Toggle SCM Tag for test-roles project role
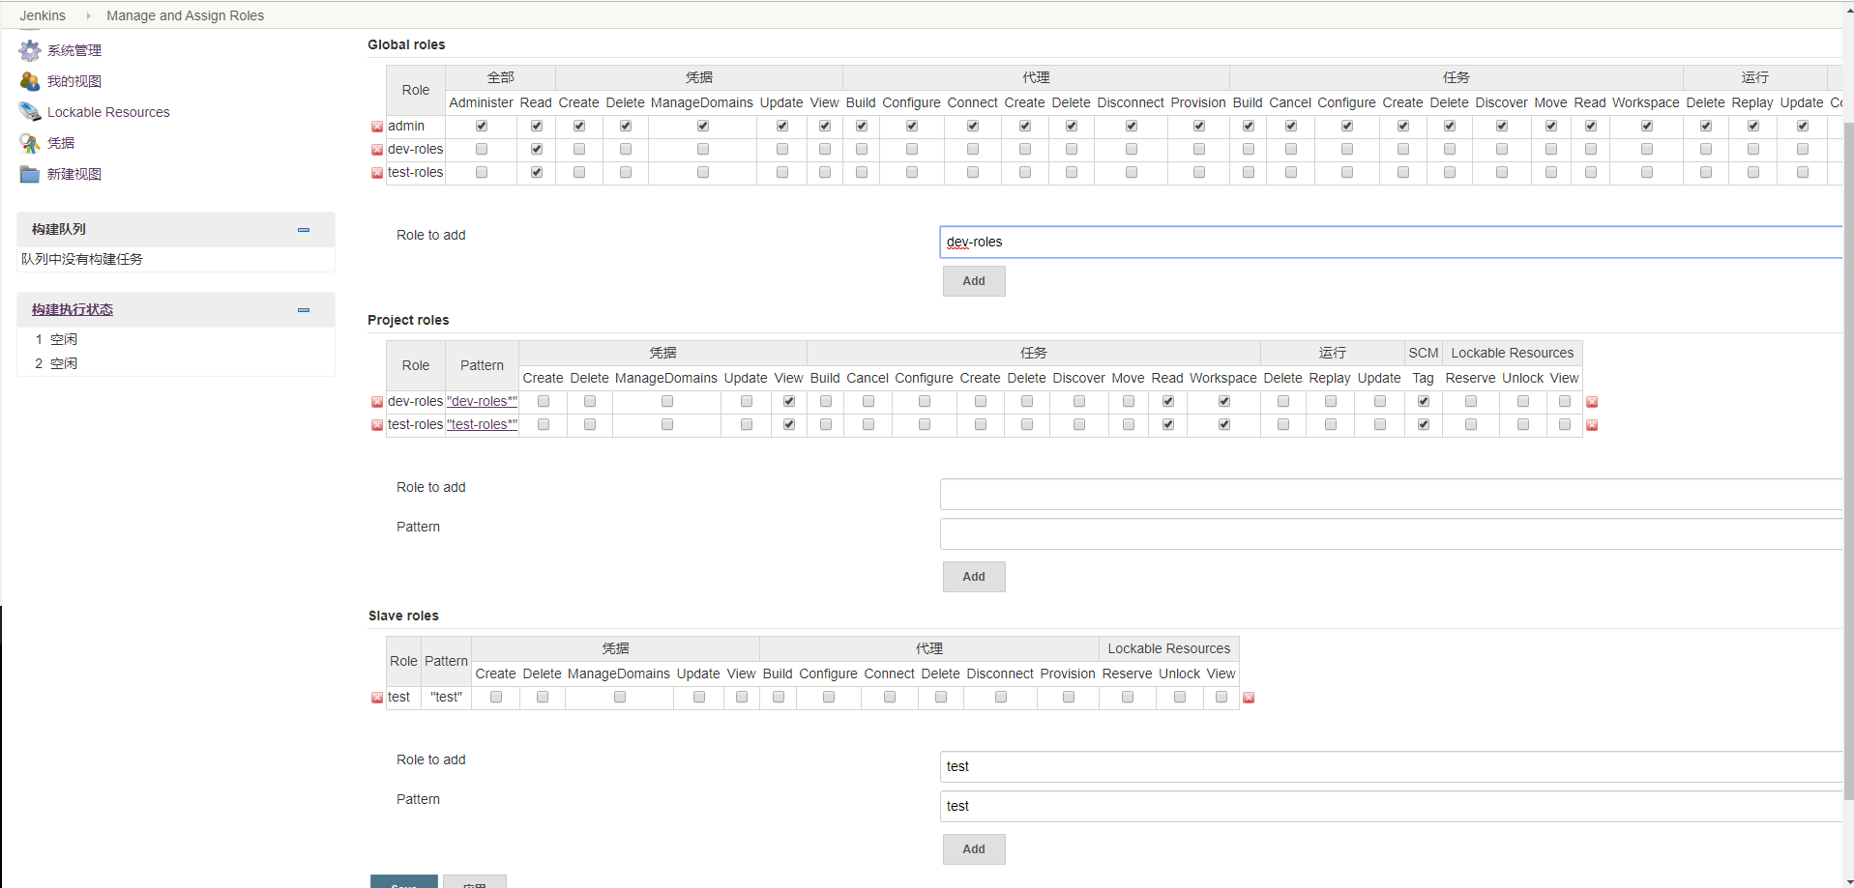Viewport: 1854px width, 888px height. pos(1424,424)
